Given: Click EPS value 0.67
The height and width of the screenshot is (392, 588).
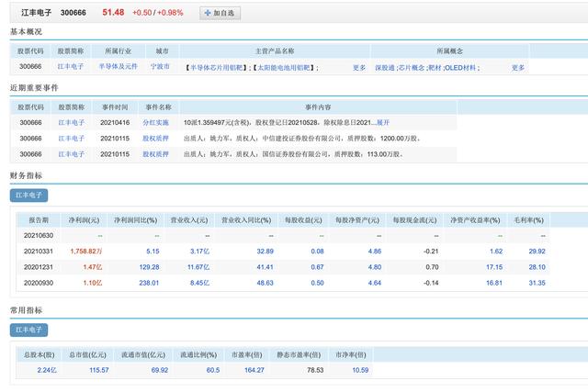Looking at the screenshot, I should click(317, 267).
